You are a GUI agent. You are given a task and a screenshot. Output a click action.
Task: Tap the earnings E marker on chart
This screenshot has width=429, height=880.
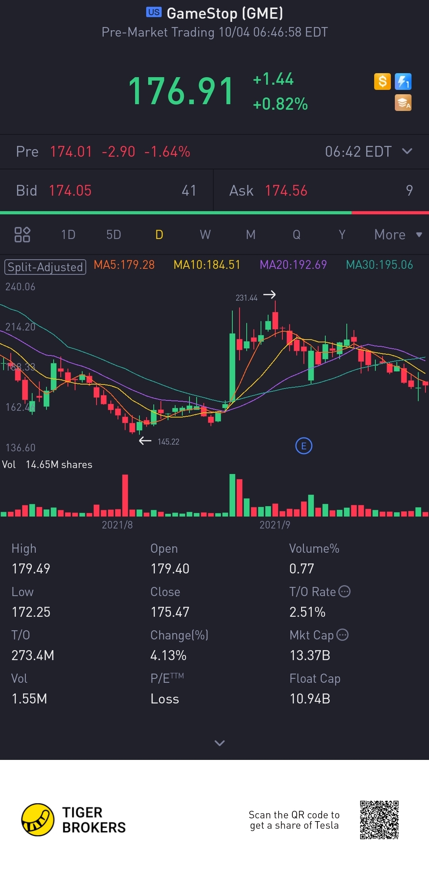click(304, 446)
